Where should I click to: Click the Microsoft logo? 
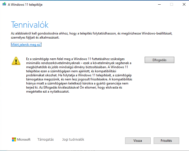click(21, 139)
